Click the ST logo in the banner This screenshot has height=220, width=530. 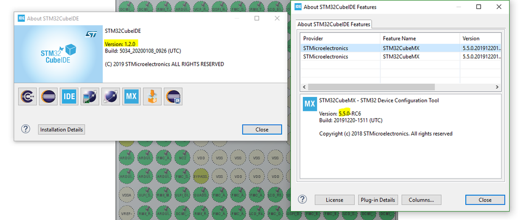pos(91,34)
